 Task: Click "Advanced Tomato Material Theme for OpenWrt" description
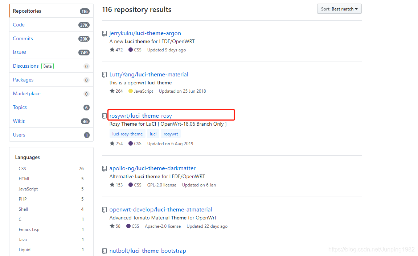click(x=163, y=218)
